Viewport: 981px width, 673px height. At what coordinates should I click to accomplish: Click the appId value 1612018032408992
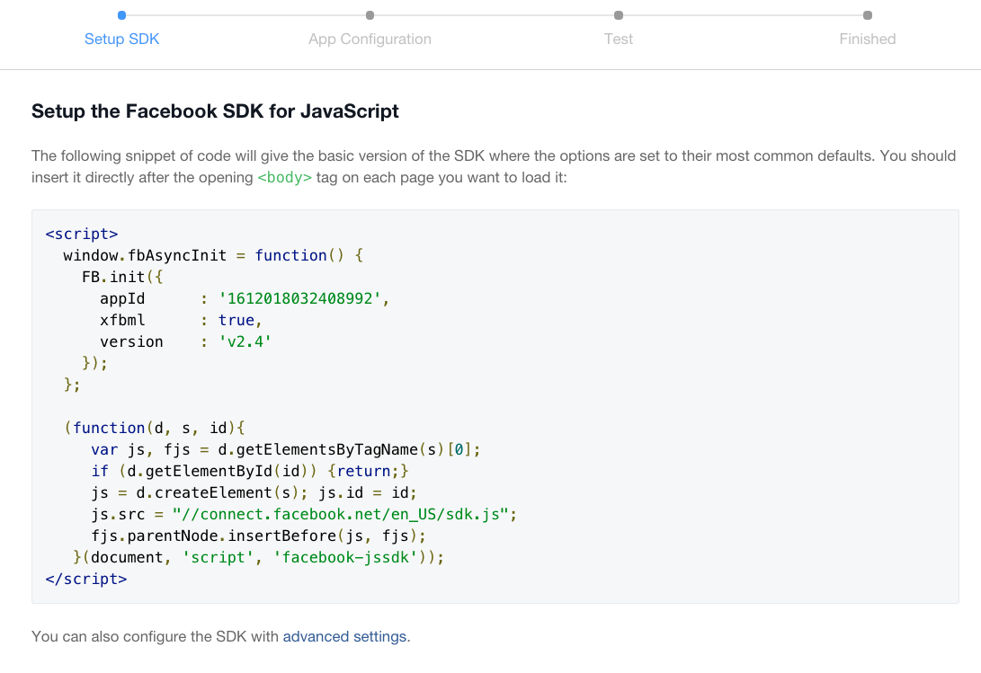click(299, 299)
